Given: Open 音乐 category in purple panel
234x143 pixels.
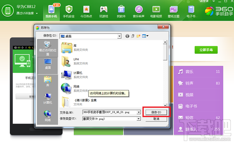Looking at the screenshot, I should 199,72.
